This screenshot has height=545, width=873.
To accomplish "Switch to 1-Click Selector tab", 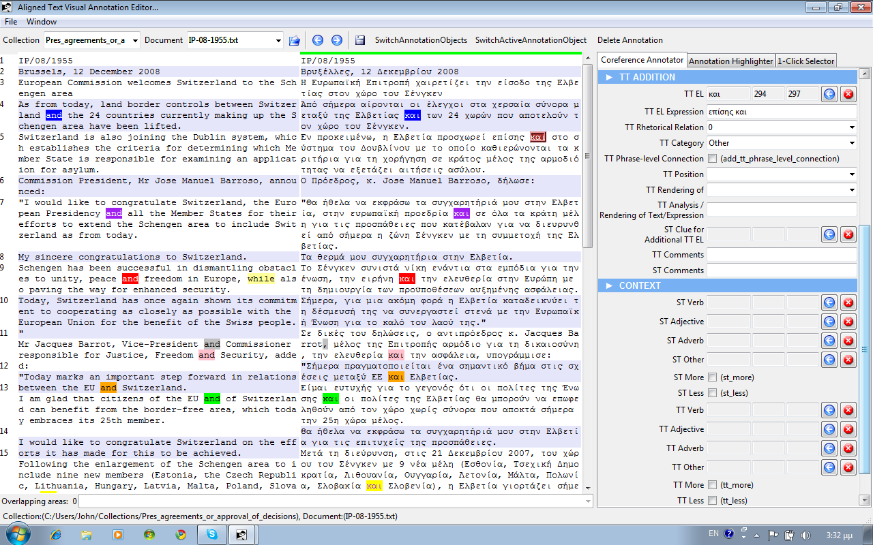I will (806, 61).
